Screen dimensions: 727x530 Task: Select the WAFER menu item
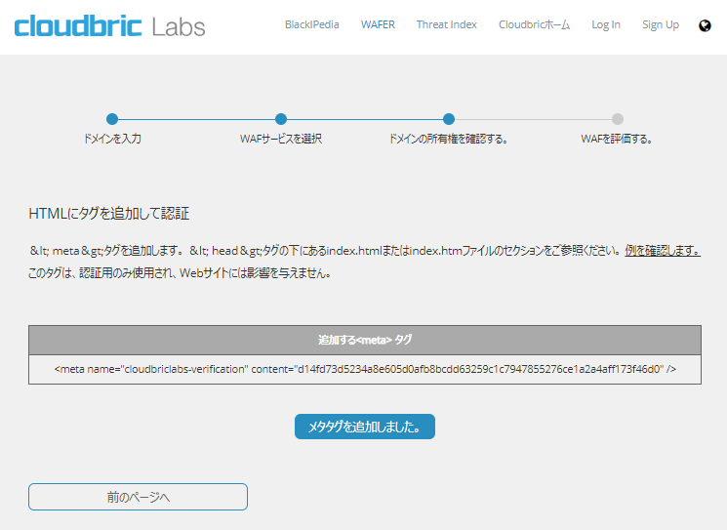[378, 24]
